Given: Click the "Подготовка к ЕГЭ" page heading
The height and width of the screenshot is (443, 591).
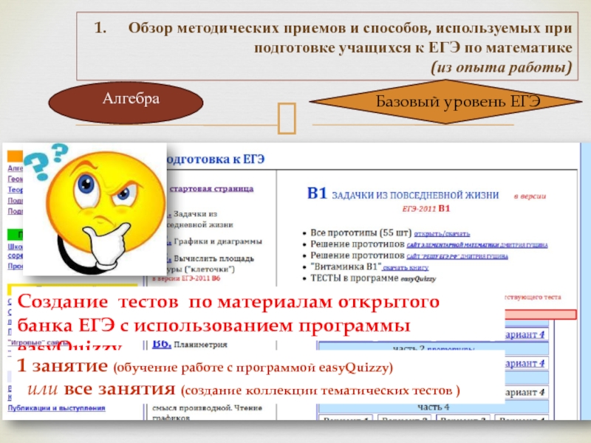Looking at the screenshot, I should (215, 159).
